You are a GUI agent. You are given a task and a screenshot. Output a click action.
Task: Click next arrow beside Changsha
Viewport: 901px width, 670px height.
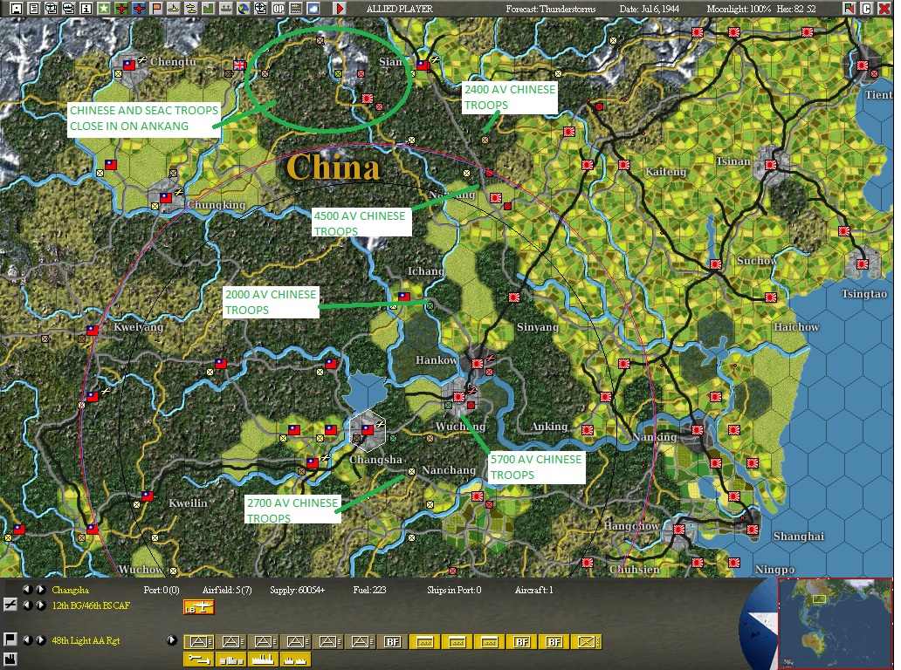(x=41, y=590)
